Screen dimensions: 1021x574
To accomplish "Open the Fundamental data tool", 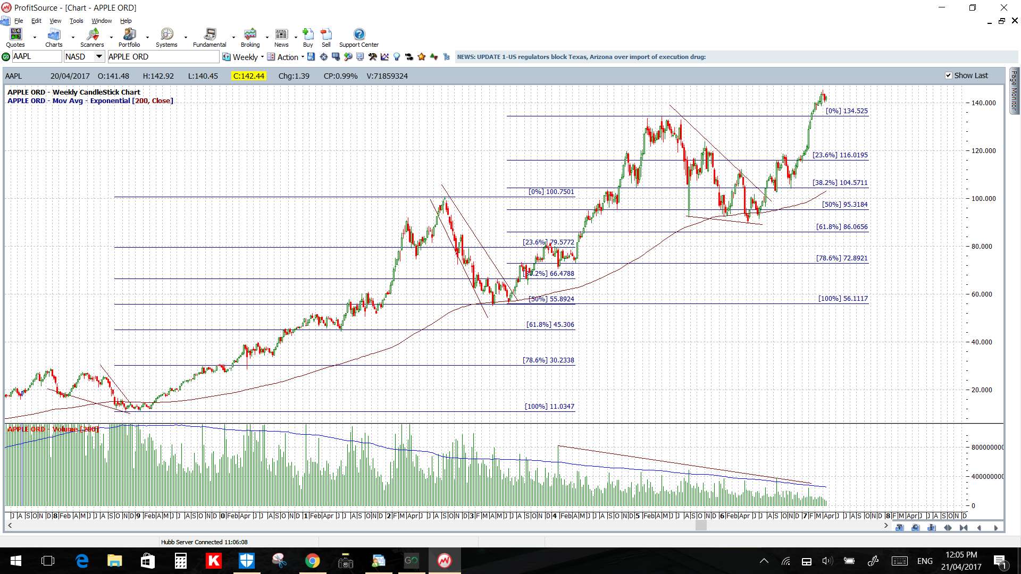I will (210, 38).
